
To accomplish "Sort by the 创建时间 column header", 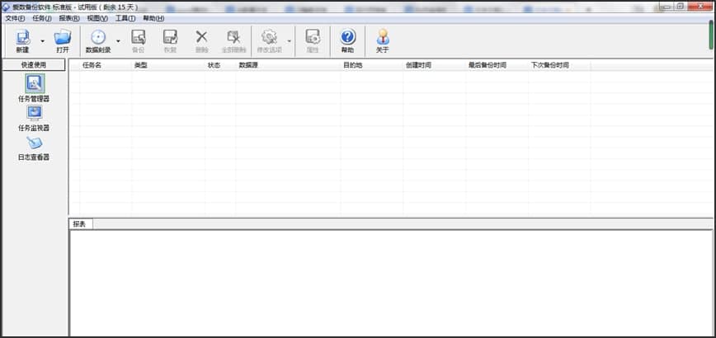I will 434,65.
